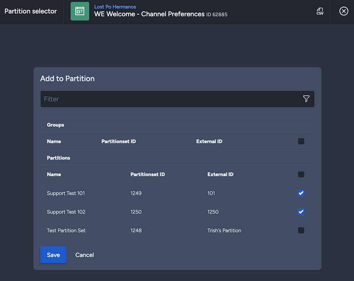This screenshot has width=354, height=281.
Task: Click the Partitions section heading
Action: (58, 158)
